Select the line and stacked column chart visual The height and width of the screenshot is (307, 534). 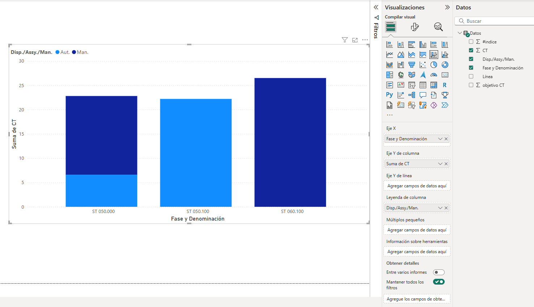pos(434,55)
